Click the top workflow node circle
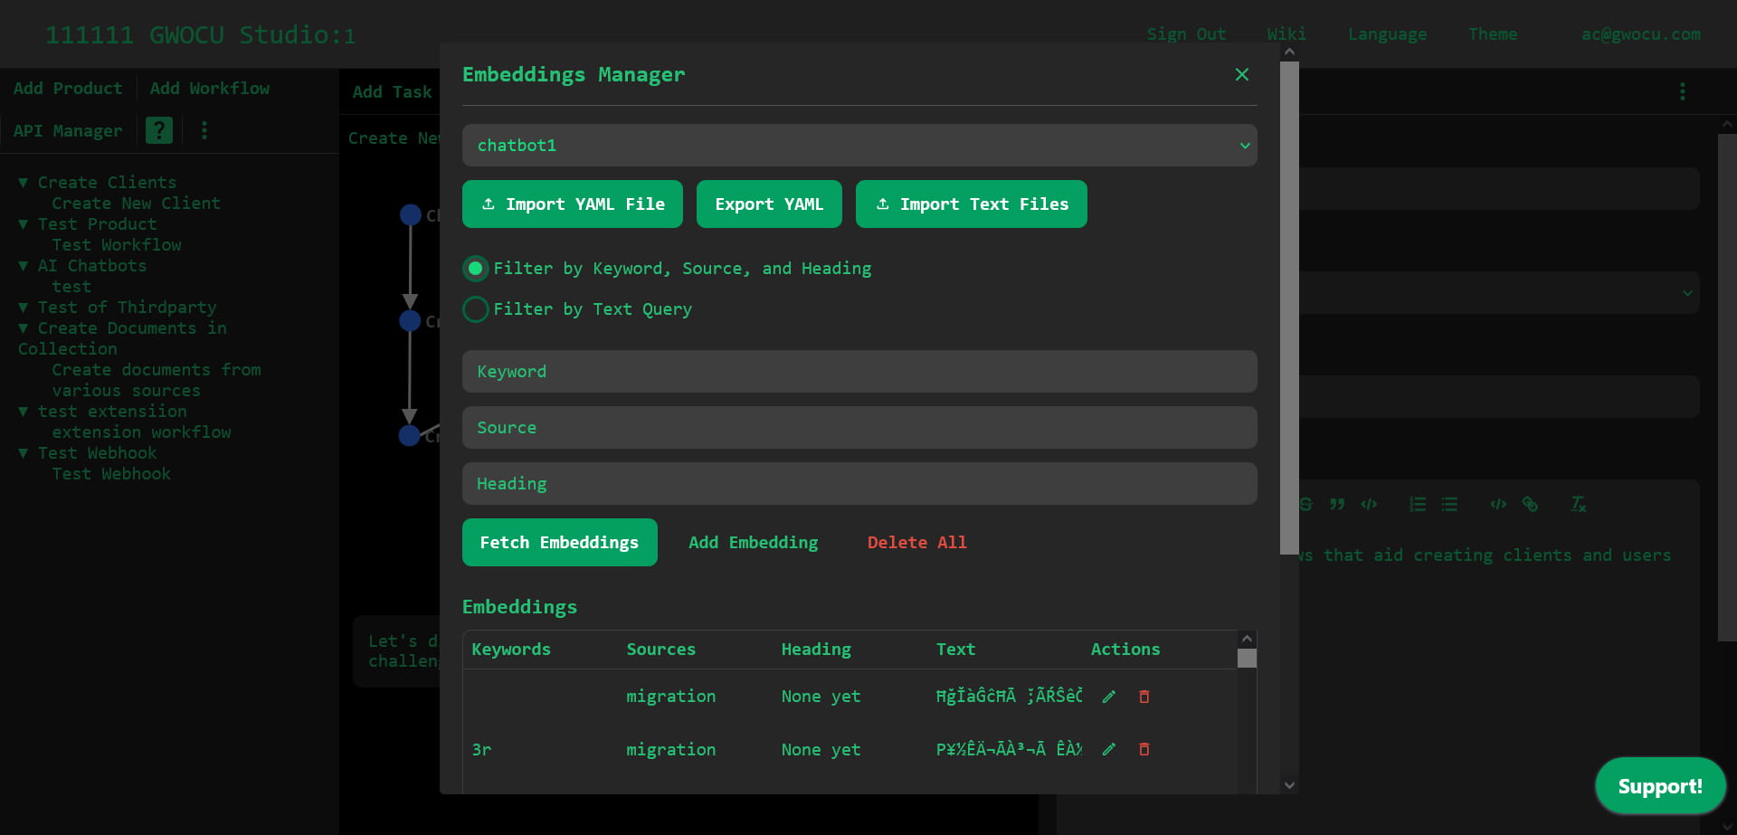 pos(411,214)
